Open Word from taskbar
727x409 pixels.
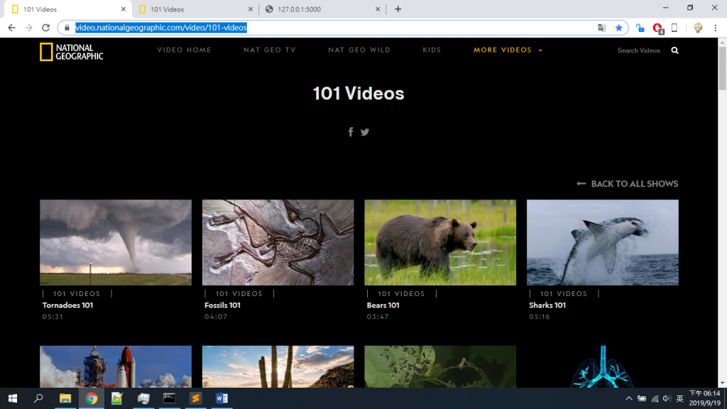point(222,398)
